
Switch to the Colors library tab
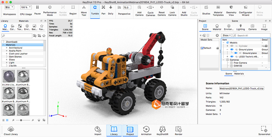(x=13, y=27)
